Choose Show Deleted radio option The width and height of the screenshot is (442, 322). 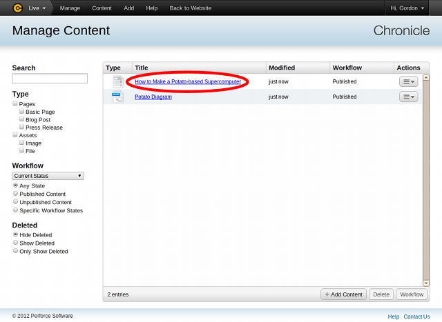15,243
